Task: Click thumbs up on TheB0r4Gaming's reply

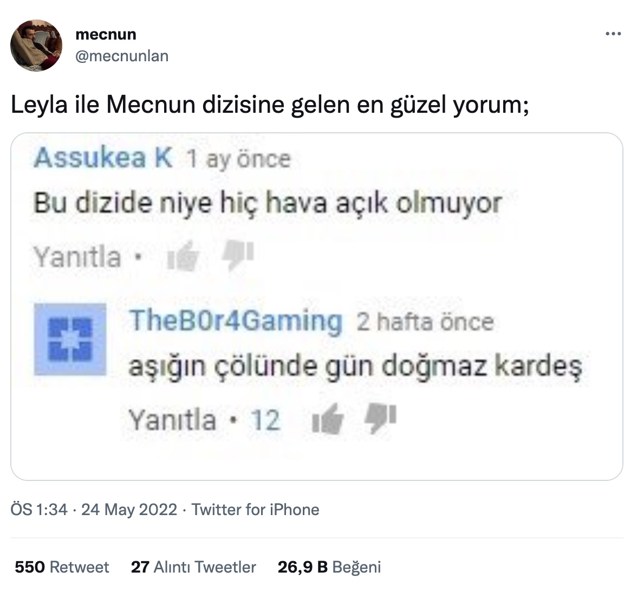Action: pyautogui.click(x=328, y=419)
